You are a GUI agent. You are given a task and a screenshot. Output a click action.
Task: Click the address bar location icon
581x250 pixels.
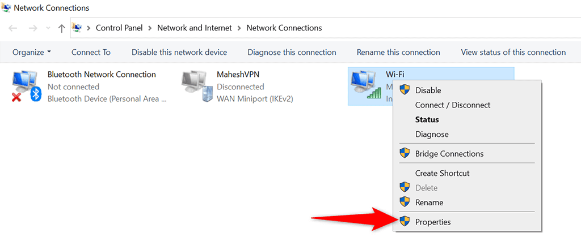(77, 28)
